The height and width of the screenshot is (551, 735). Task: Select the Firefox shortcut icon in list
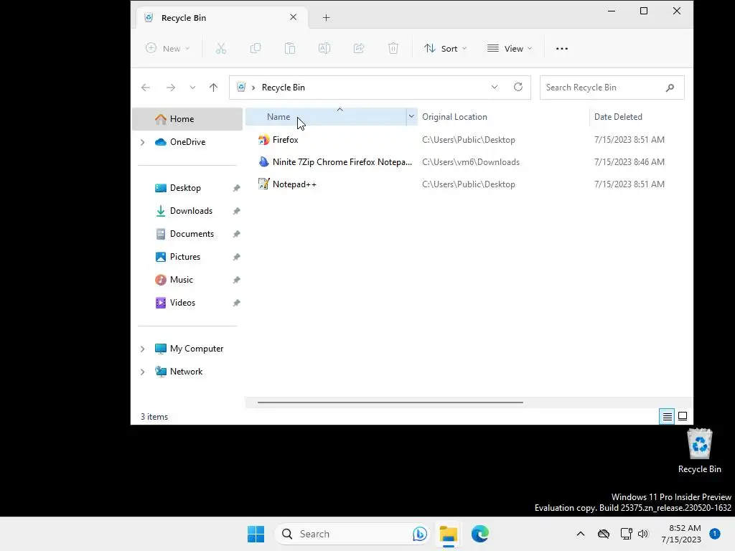point(264,140)
